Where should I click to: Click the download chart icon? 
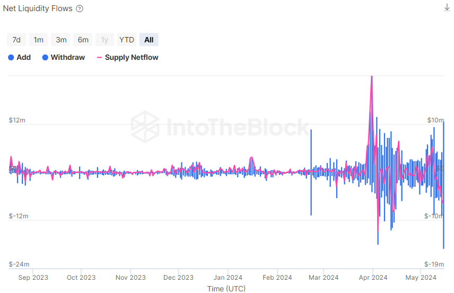447,7
